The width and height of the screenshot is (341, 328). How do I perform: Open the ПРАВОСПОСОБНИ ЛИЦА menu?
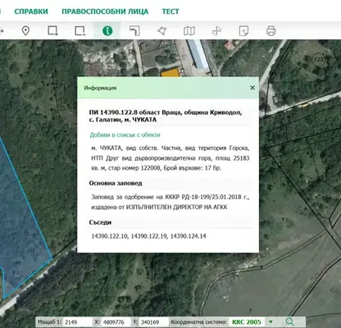[105, 11]
